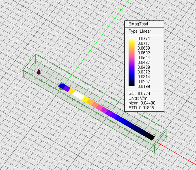Click the Mean: 0.04488 statistic
196x170 pixels.
pos(142,103)
